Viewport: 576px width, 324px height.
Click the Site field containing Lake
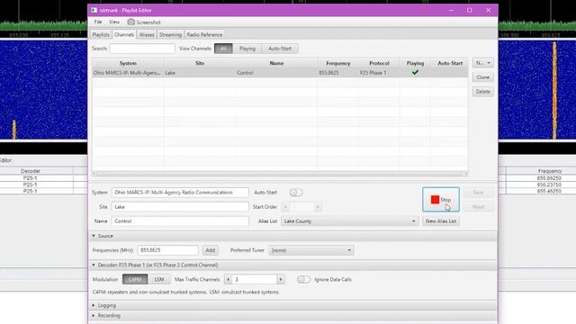[x=180, y=207]
